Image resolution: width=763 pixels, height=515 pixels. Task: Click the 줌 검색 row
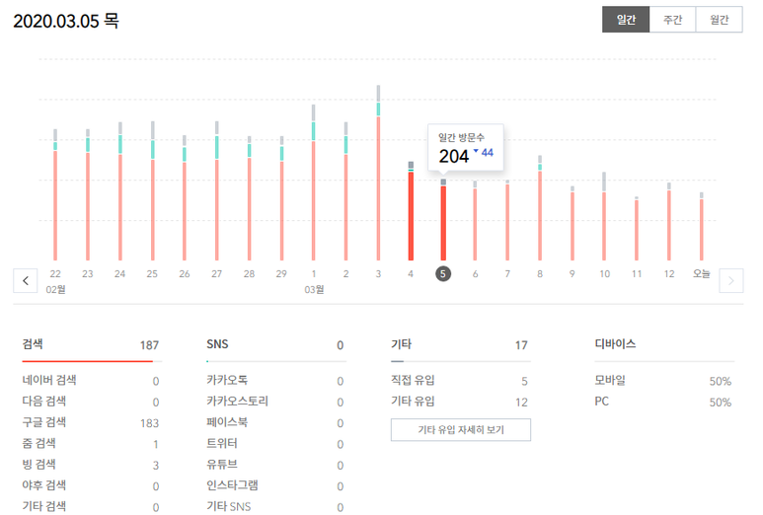(x=91, y=444)
